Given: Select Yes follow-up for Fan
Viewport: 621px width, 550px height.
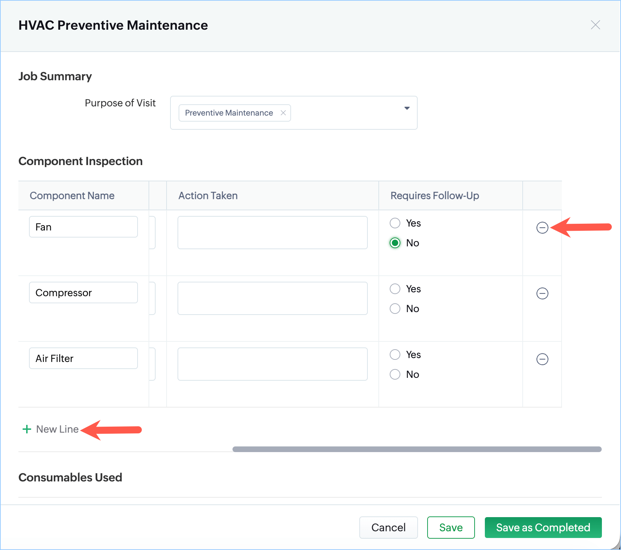Looking at the screenshot, I should (395, 223).
